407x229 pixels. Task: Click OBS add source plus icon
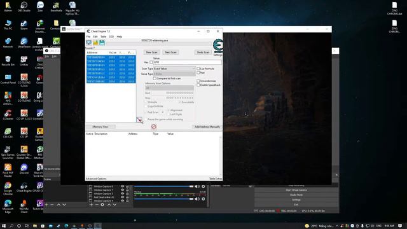click(x=91, y=205)
